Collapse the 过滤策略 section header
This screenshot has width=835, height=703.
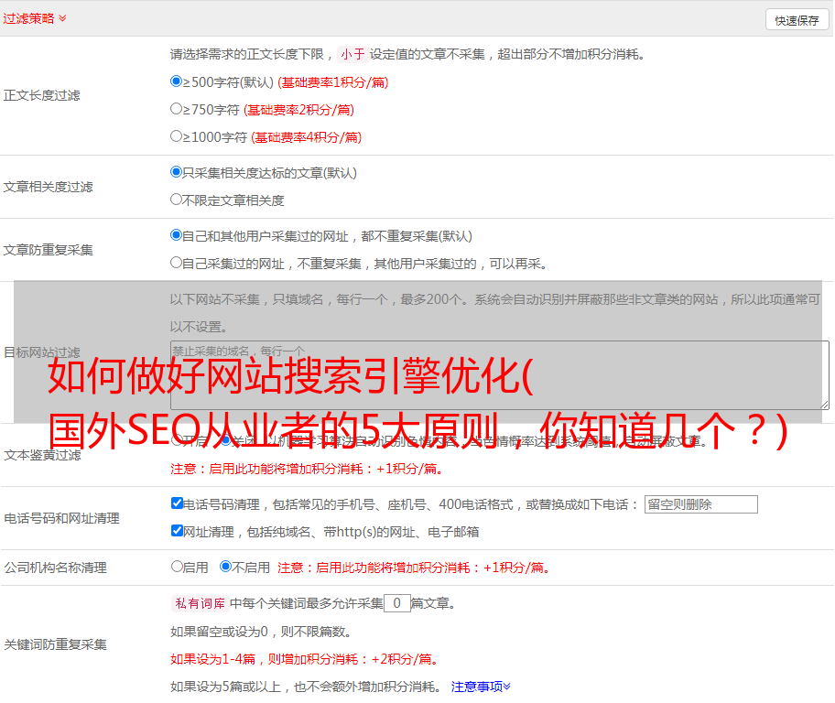(x=34, y=18)
